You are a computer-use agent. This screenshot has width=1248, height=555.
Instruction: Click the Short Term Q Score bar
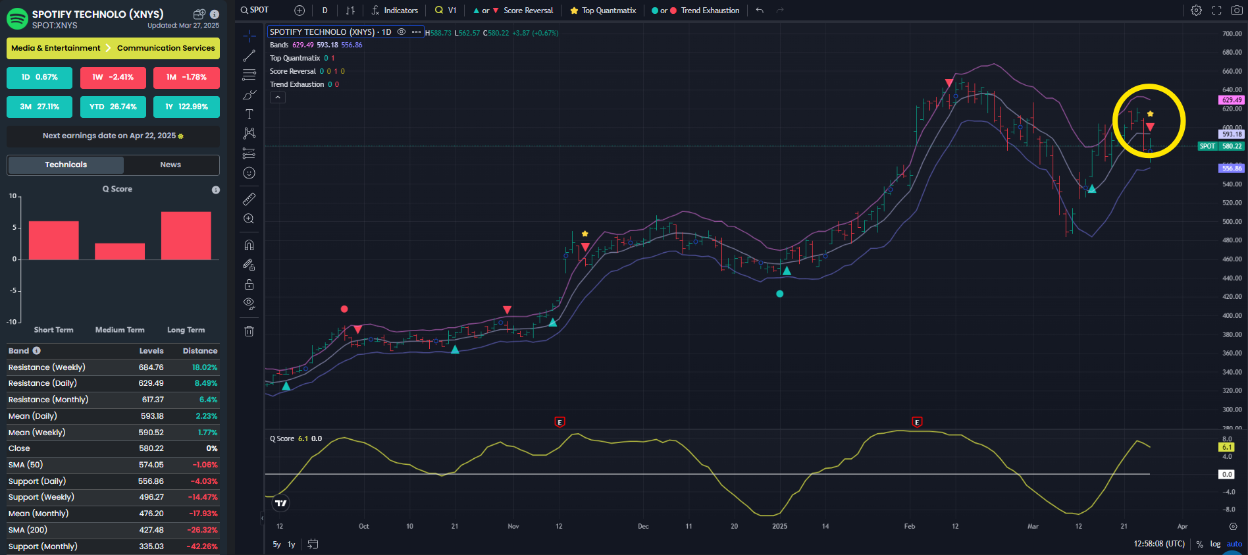[53, 240]
